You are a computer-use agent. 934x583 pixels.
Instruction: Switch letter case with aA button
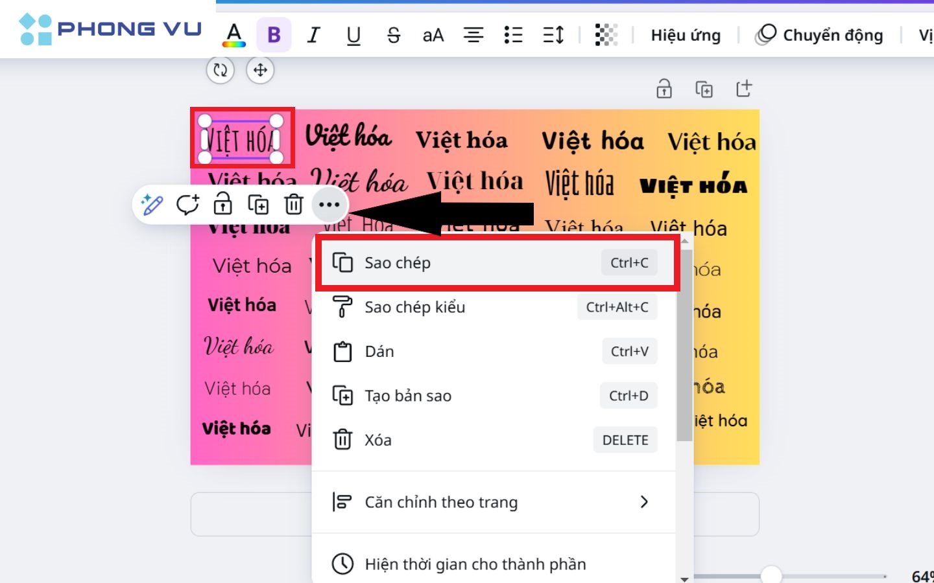point(433,35)
